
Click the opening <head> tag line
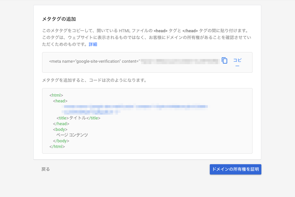click(60, 101)
